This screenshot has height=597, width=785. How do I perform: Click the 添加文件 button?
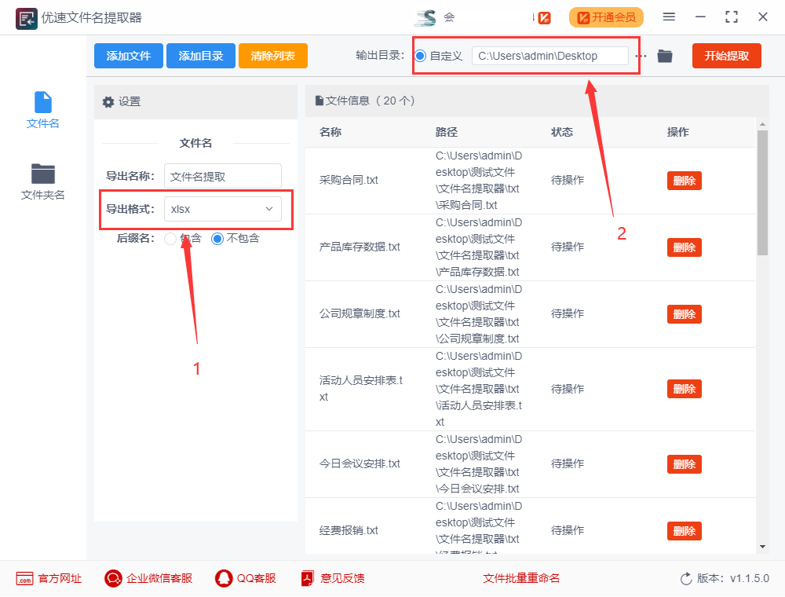[x=128, y=56]
